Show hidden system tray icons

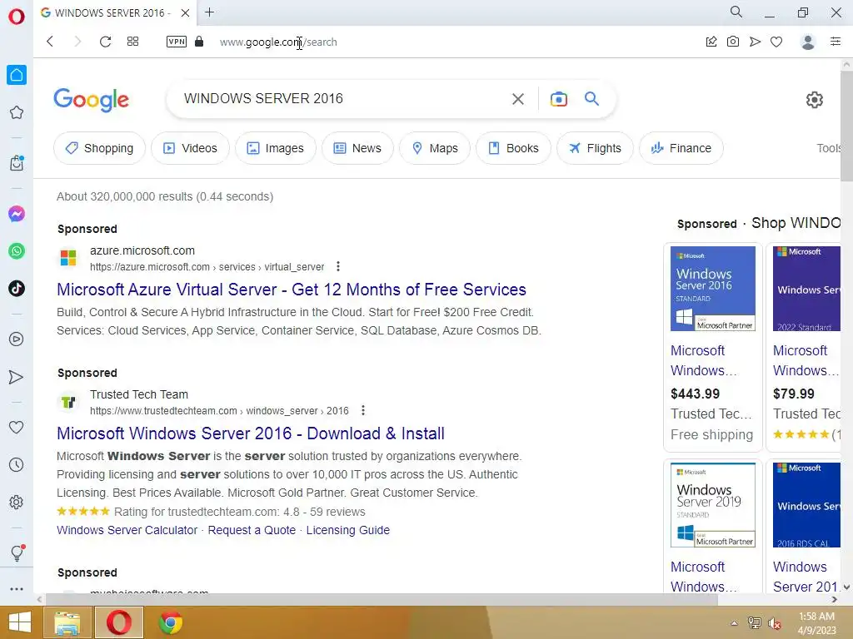tap(734, 623)
